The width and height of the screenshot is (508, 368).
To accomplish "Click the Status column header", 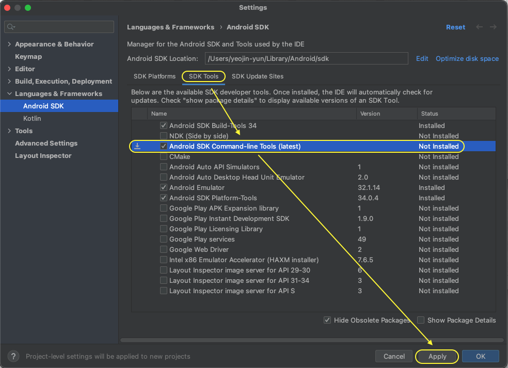I will pos(456,114).
